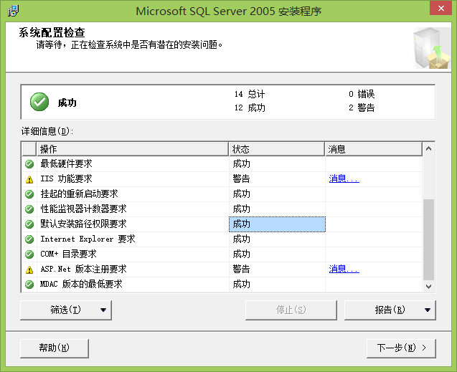The height and width of the screenshot is (372, 457).
Task: Click the 警告 status cell of IIS 功能要求
Action: tap(277, 179)
